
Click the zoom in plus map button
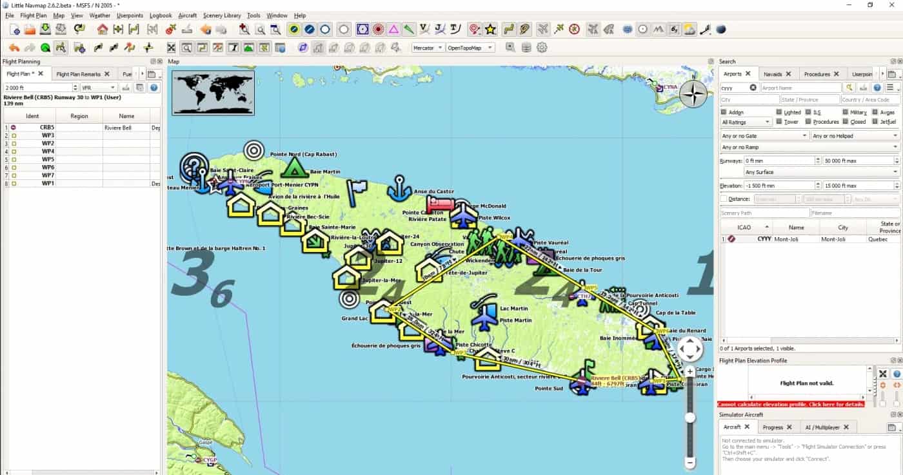(x=690, y=372)
